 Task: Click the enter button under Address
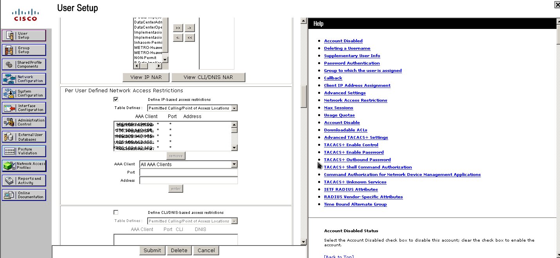176,188
